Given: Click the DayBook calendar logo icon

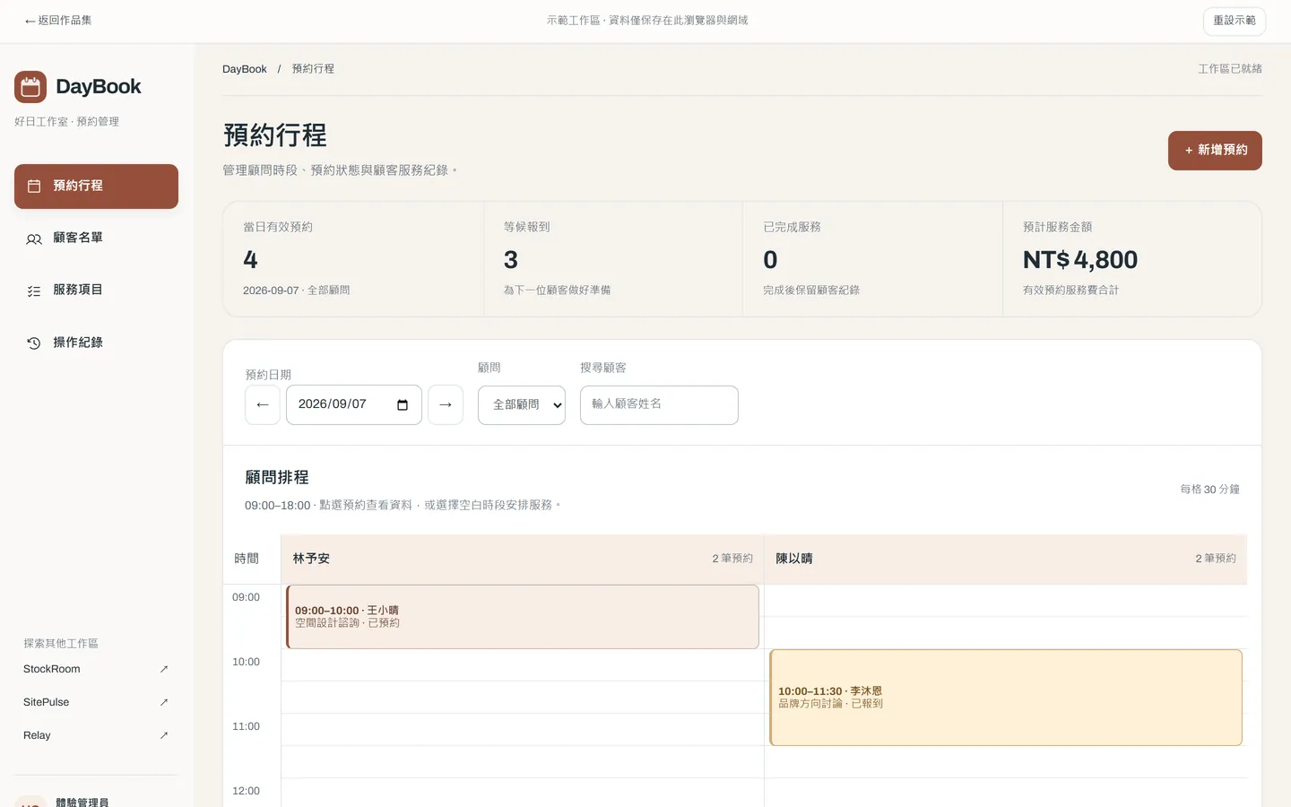Looking at the screenshot, I should click(30, 87).
